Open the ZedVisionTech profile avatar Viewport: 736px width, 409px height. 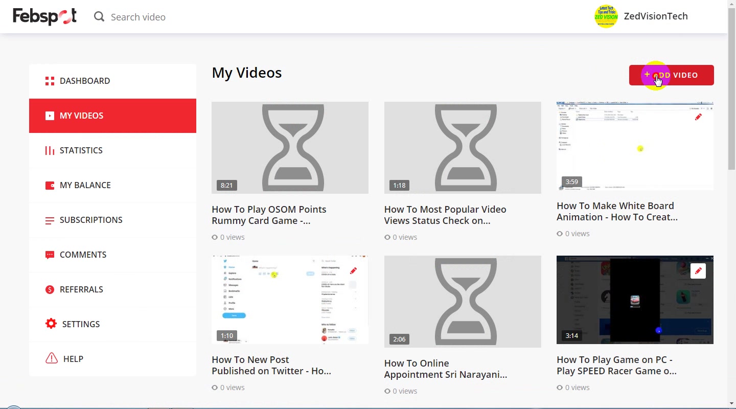click(606, 16)
